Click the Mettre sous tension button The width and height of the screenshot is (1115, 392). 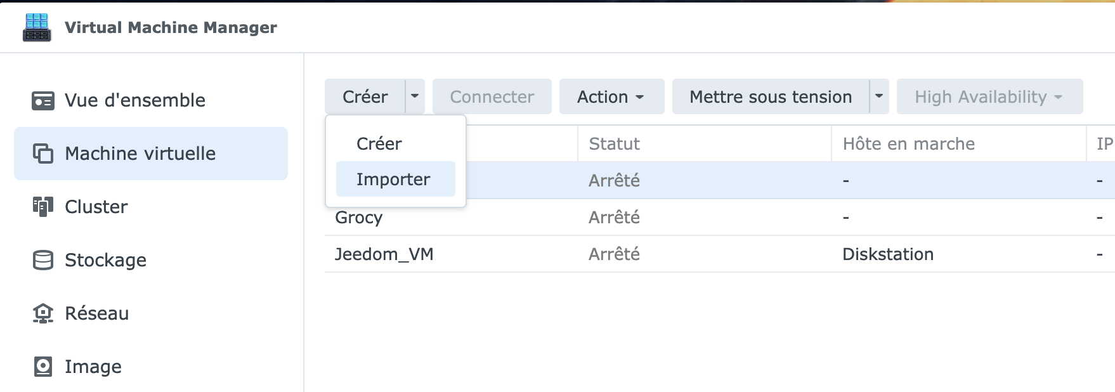771,96
